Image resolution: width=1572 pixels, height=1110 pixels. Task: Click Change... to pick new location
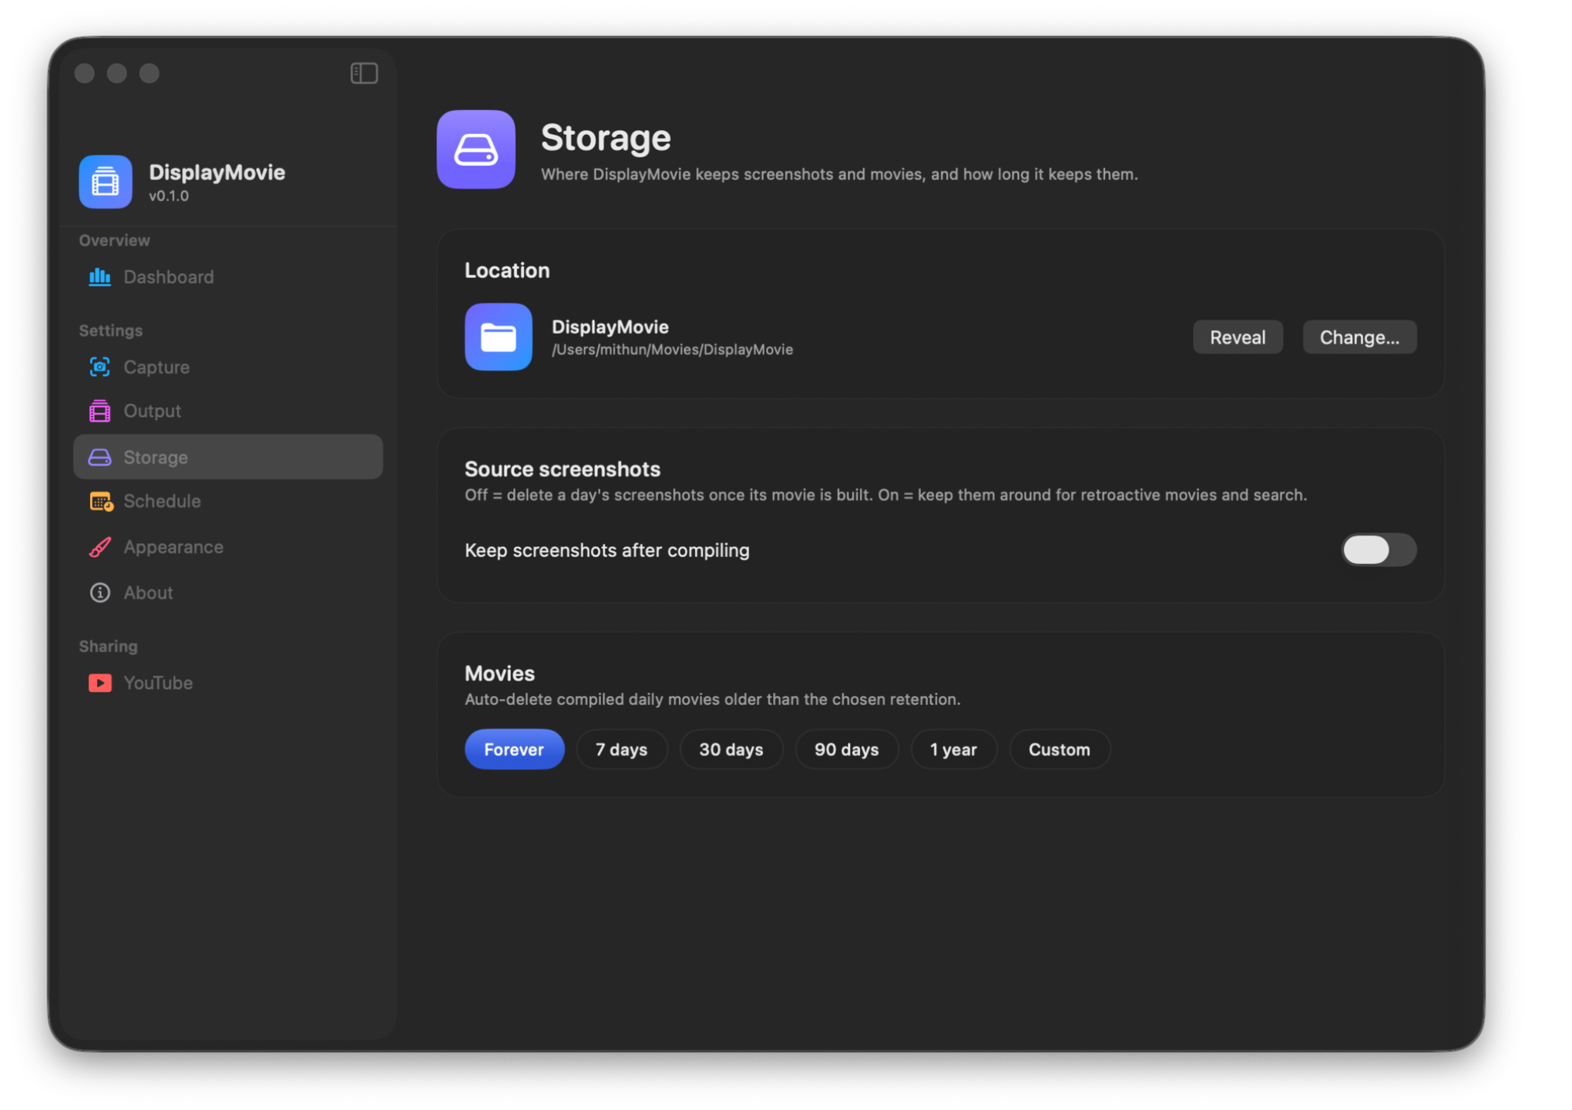1360,337
